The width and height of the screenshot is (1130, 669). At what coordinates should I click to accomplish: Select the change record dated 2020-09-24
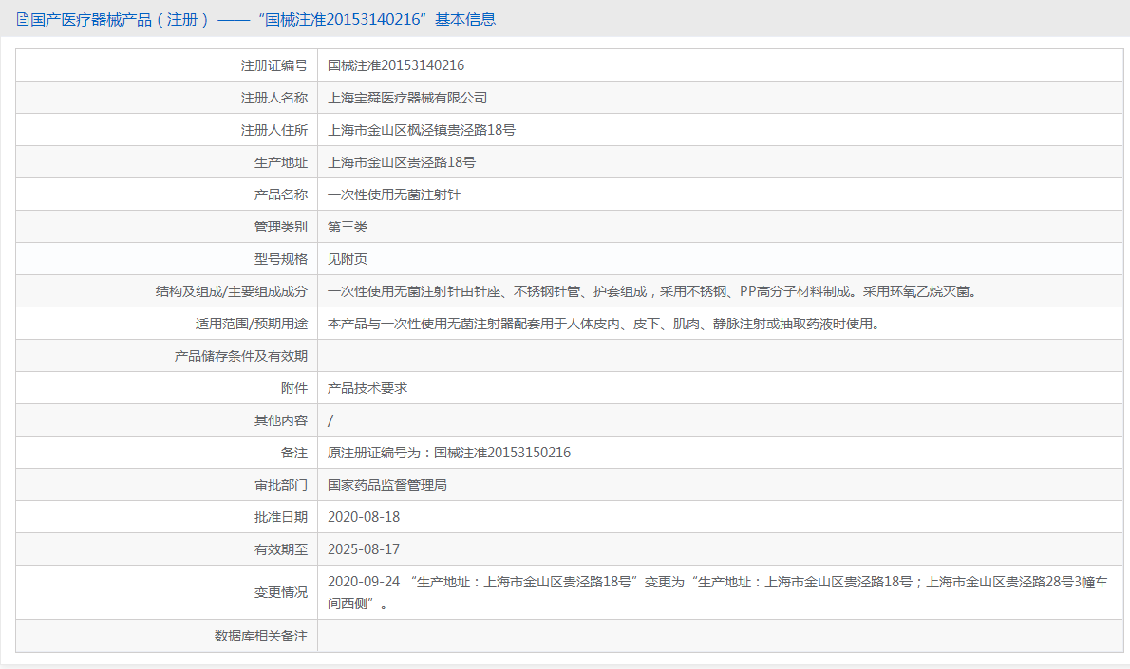(718, 593)
